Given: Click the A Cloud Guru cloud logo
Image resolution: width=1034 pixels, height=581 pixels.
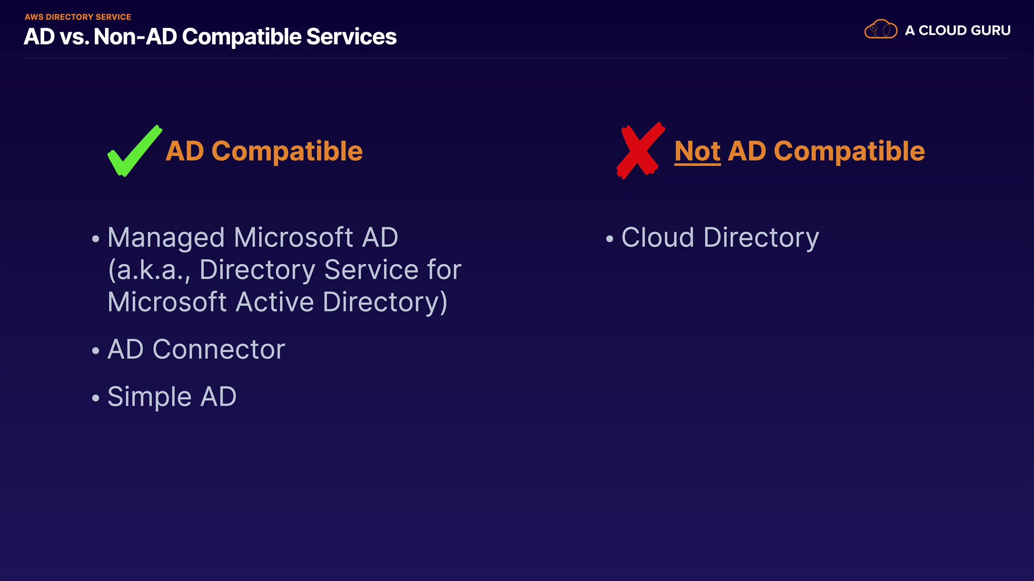Looking at the screenshot, I should 881,30.
